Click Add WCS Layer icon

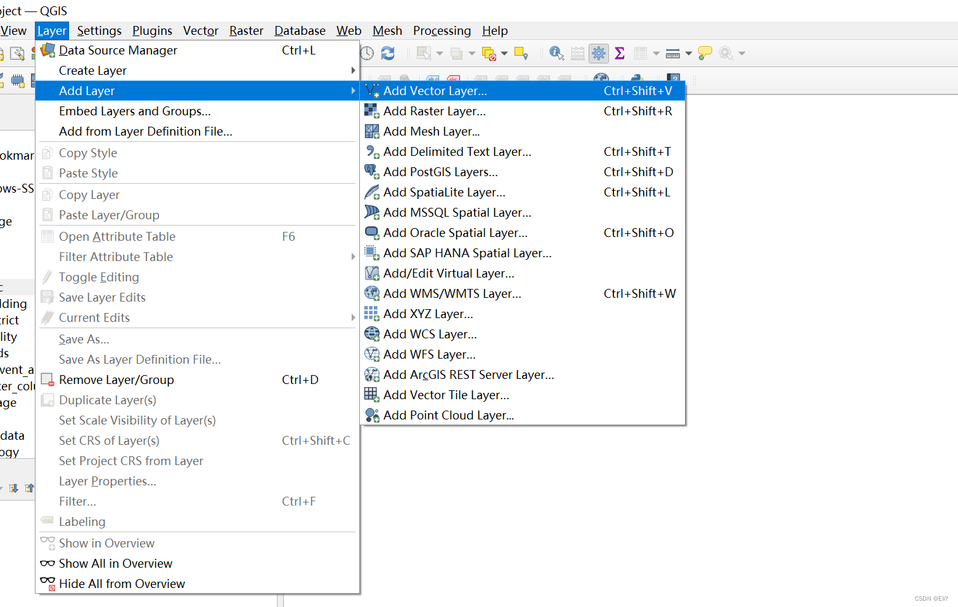372,334
